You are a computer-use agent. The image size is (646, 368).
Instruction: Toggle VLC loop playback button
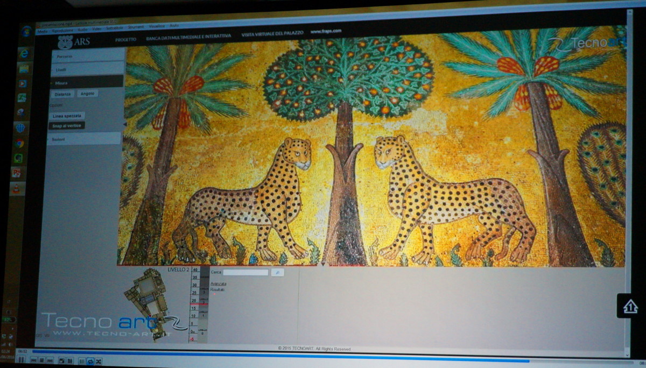coord(90,361)
